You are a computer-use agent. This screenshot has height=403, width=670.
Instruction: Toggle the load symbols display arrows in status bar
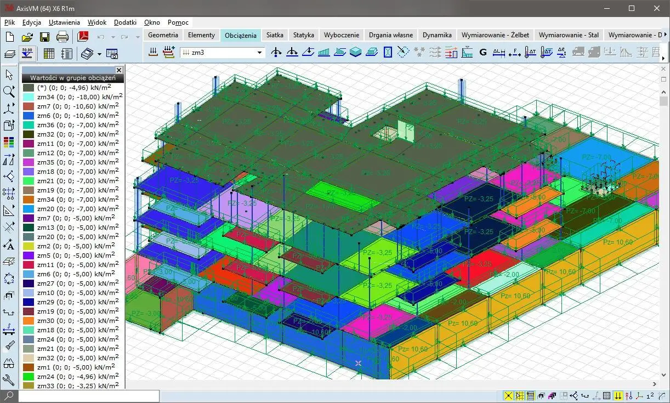[618, 396]
